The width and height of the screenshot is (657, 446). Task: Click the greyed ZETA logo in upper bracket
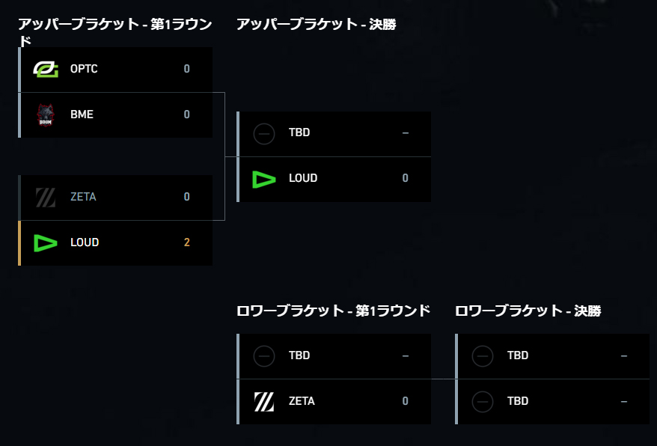(x=45, y=197)
